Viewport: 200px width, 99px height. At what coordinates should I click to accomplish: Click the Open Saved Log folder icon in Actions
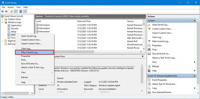click(x=149, y=25)
